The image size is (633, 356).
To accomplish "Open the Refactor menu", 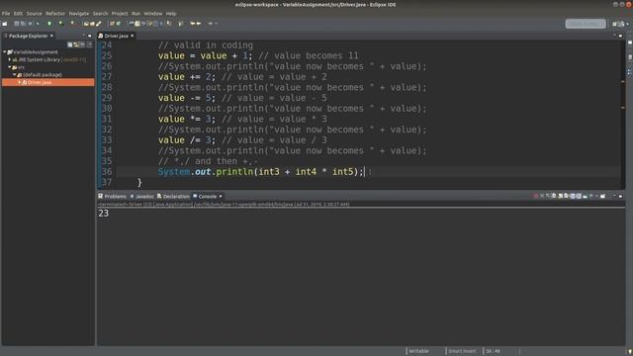I will pyautogui.click(x=55, y=13).
